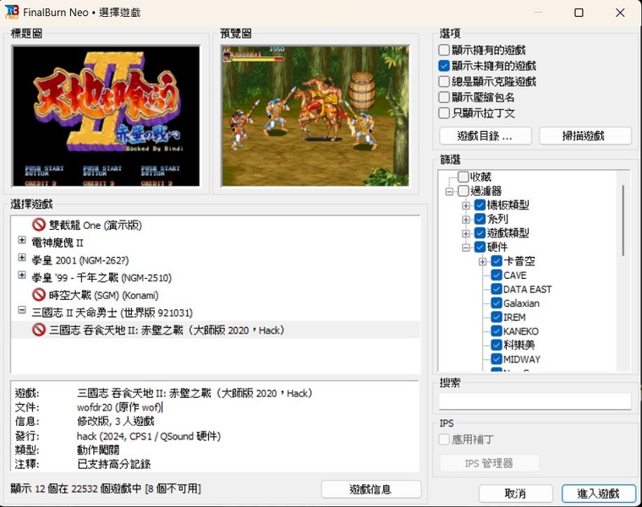Click the FinalBurn Neo title bar icon
Screen dimensions: 642x507
click(x=12, y=12)
